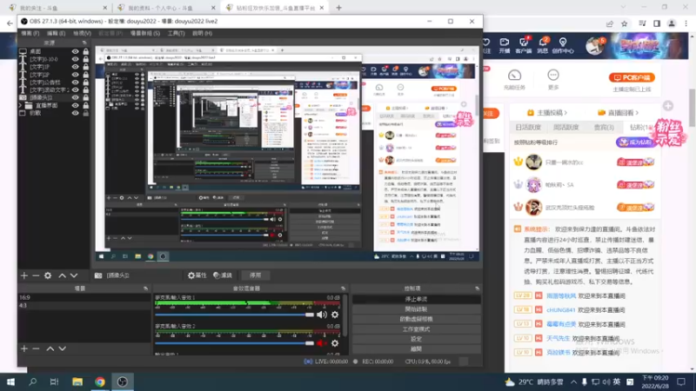Add a new scene in scenes panel

coord(24,348)
